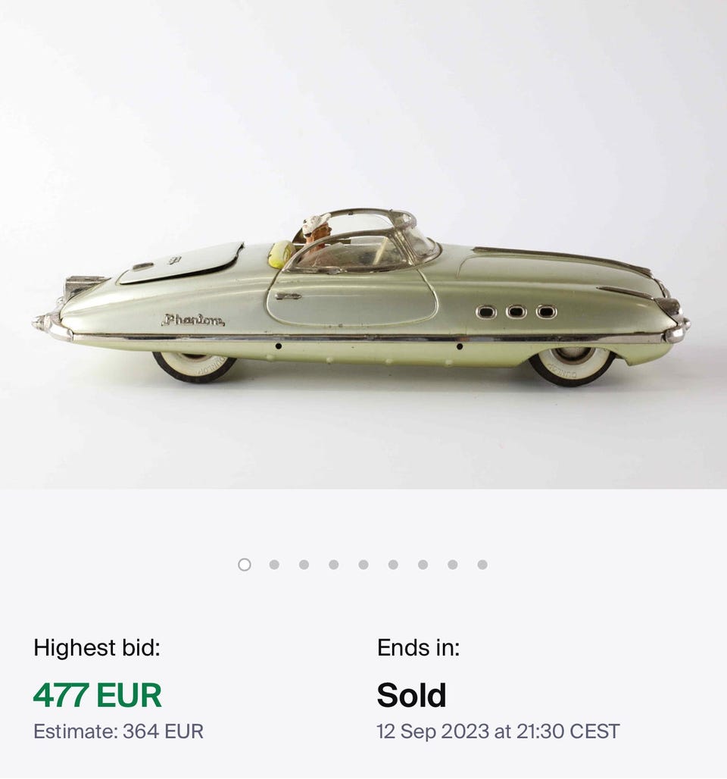Jump to the second photo indicator dot
727x779 pixels.
coord(274,565)
